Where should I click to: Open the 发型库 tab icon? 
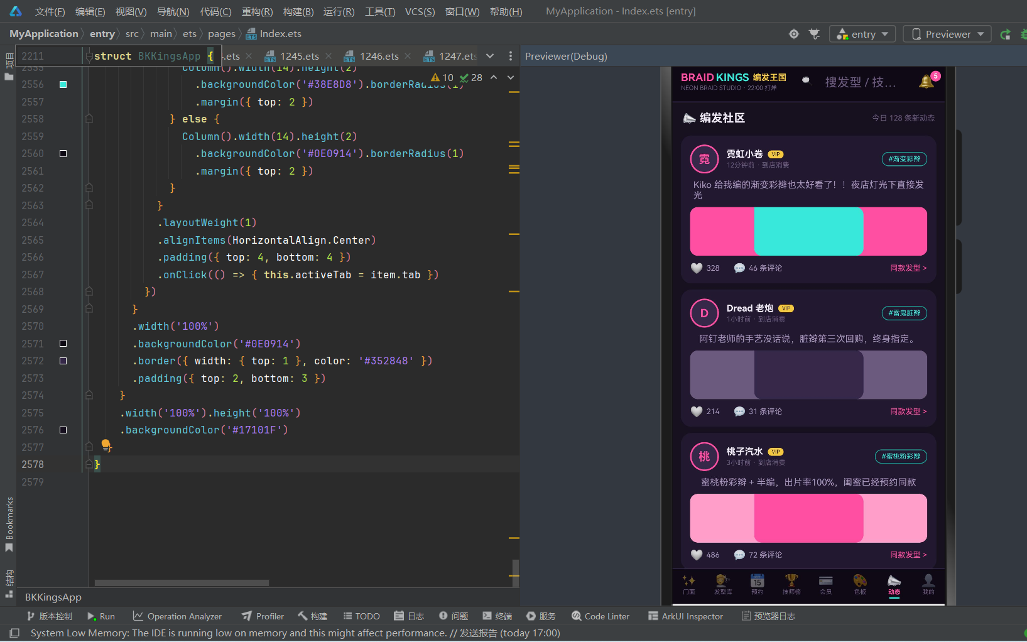(723, 580)
